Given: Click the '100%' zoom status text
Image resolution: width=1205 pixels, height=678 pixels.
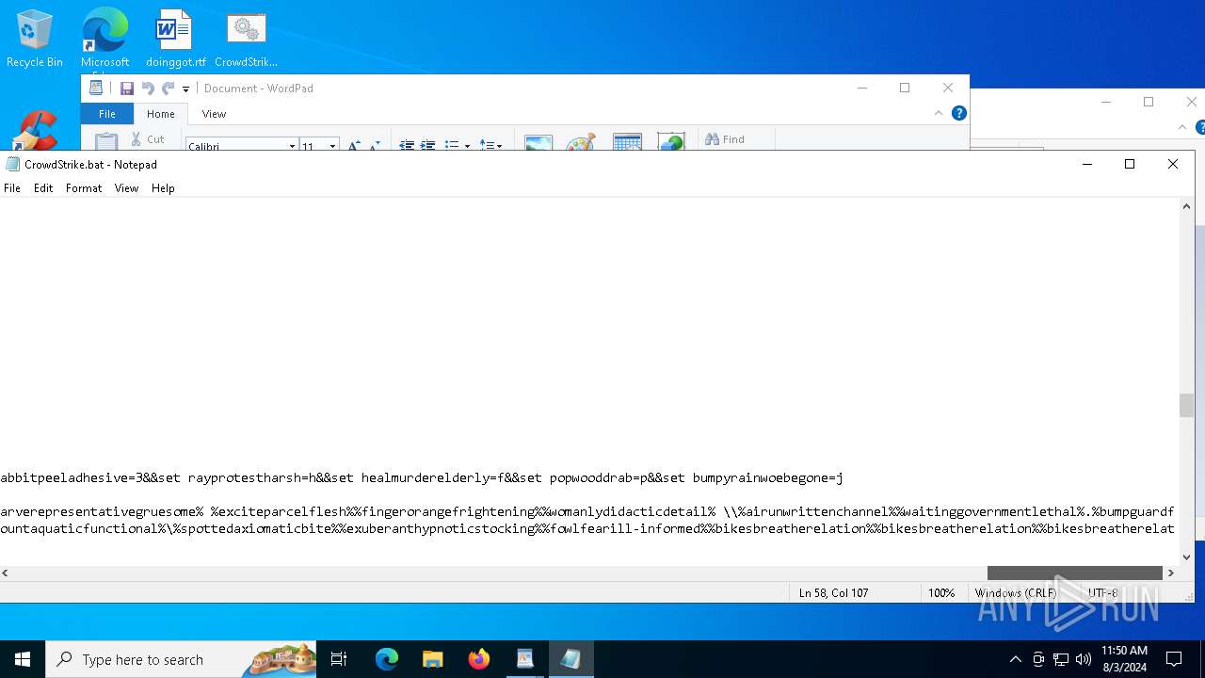Looking at the screenshot, I should point(941,593).
